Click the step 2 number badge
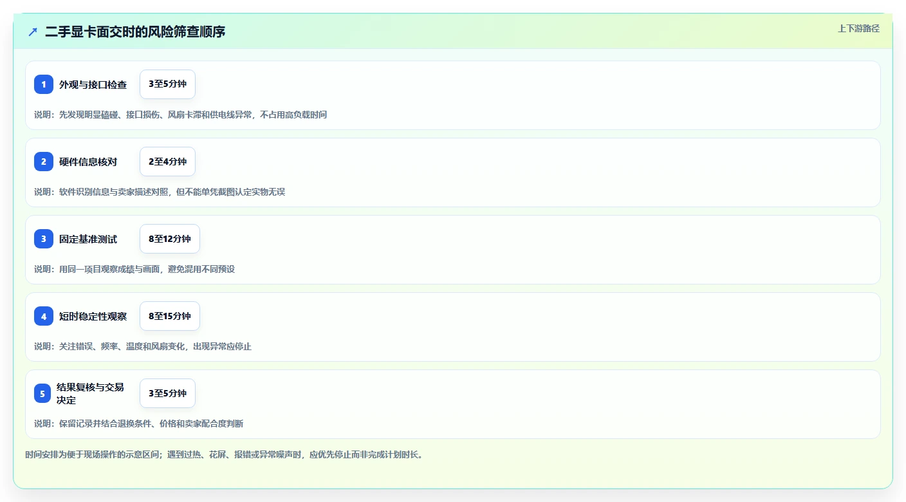906x502 pixels. 44,162
